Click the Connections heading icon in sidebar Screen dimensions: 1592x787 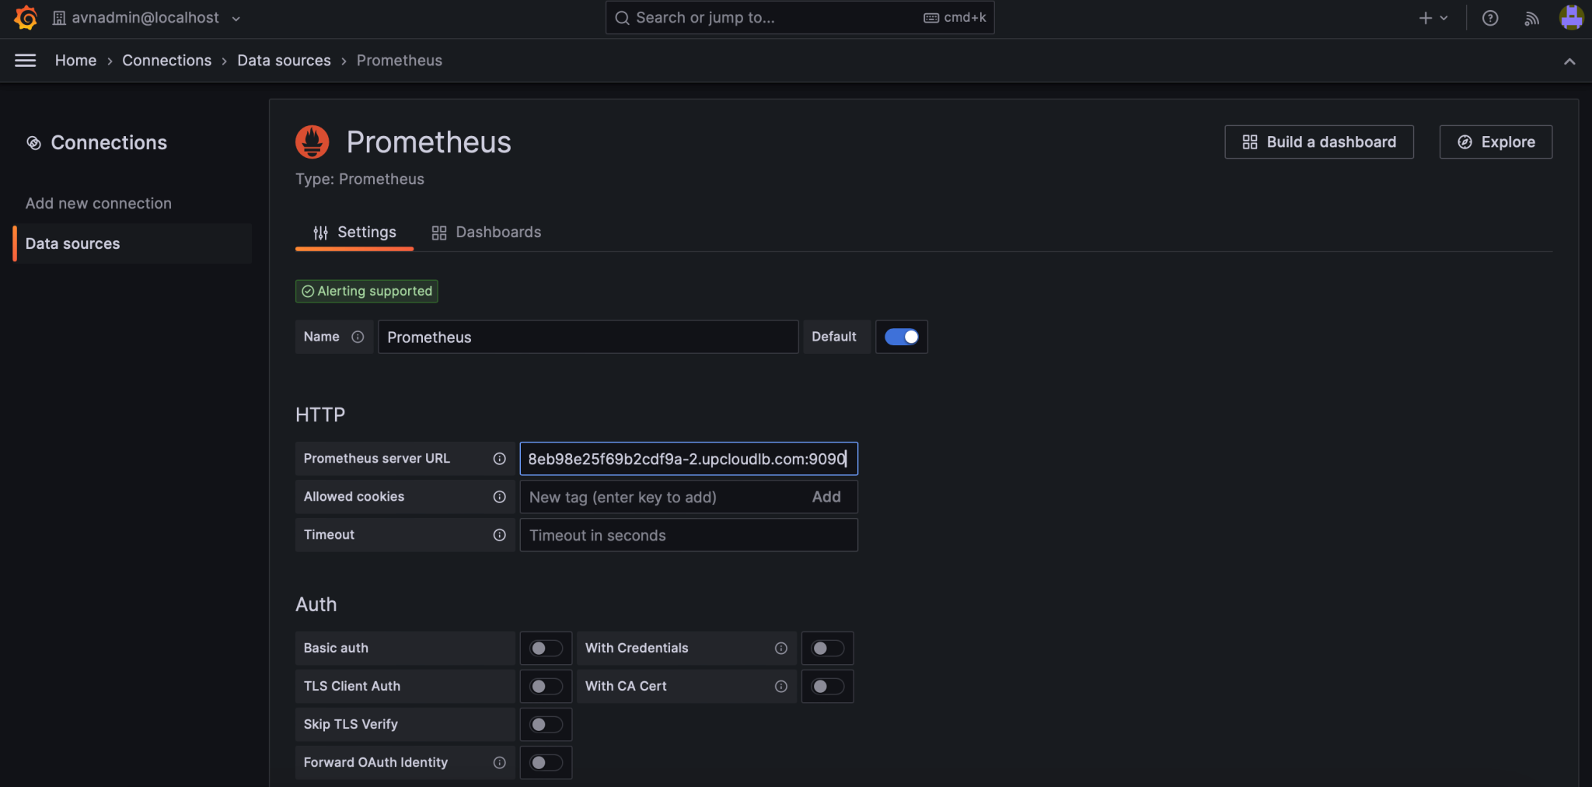click(x=33, y=143)
